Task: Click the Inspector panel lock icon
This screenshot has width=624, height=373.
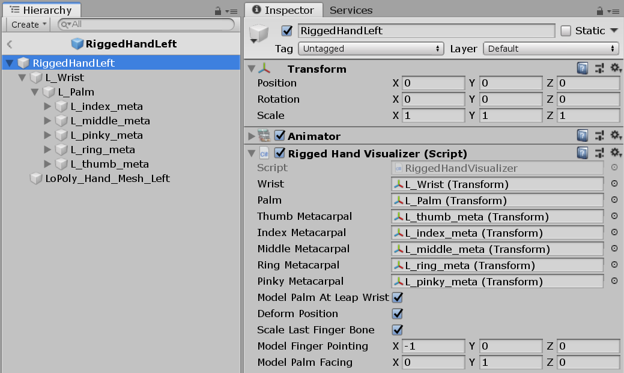Action: (598, 11)
